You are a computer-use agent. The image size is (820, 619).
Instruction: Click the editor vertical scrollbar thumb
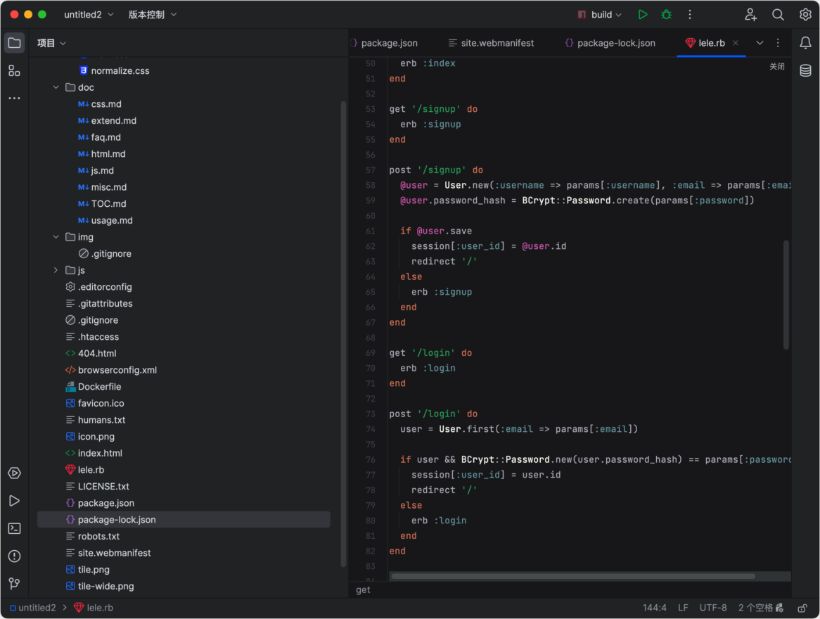click(786, 295)
